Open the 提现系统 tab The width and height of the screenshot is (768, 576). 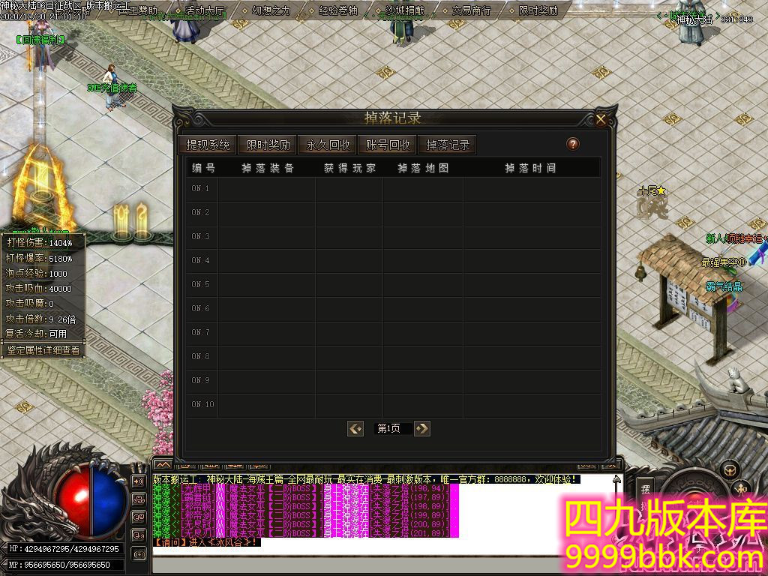[x=208, y=145]
